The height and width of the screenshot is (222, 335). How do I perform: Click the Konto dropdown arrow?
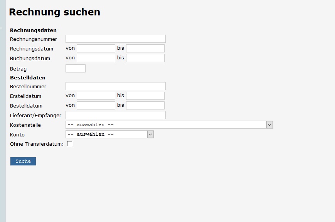tap(150, 135)
